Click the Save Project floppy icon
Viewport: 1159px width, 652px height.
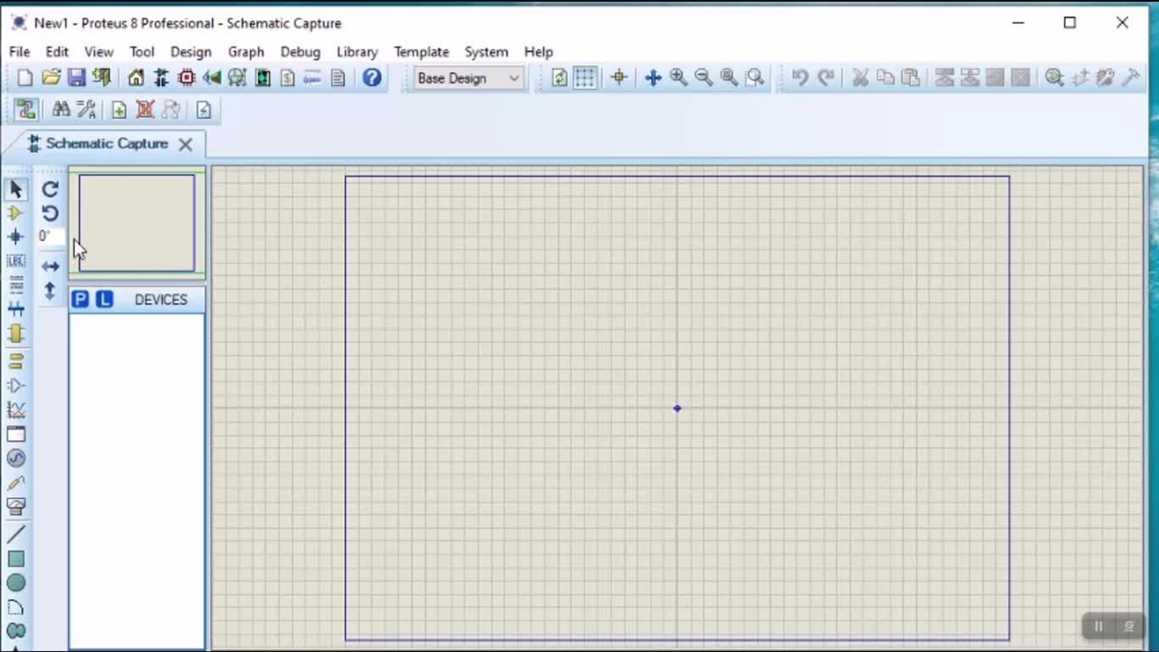point(76,78)
